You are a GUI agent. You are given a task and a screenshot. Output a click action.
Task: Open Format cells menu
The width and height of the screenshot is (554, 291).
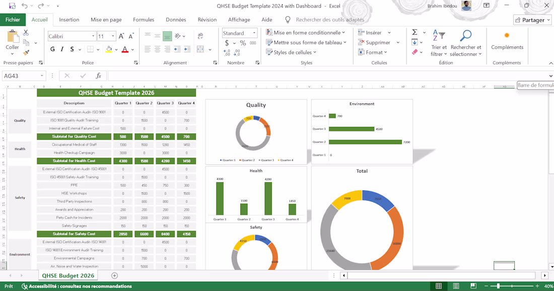pyautogui.click(x=372, y=52)
